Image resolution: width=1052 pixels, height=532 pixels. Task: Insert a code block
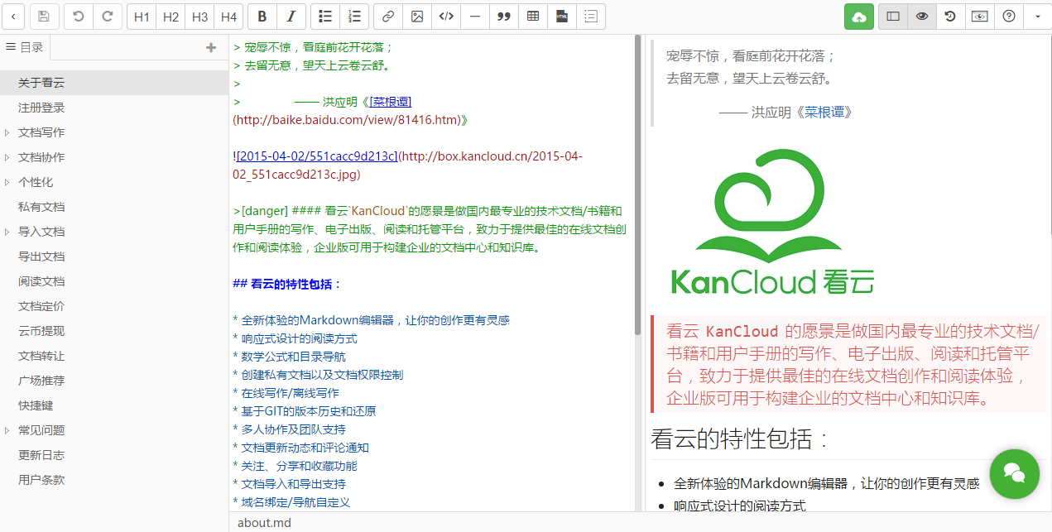click(x=445, y=17)
